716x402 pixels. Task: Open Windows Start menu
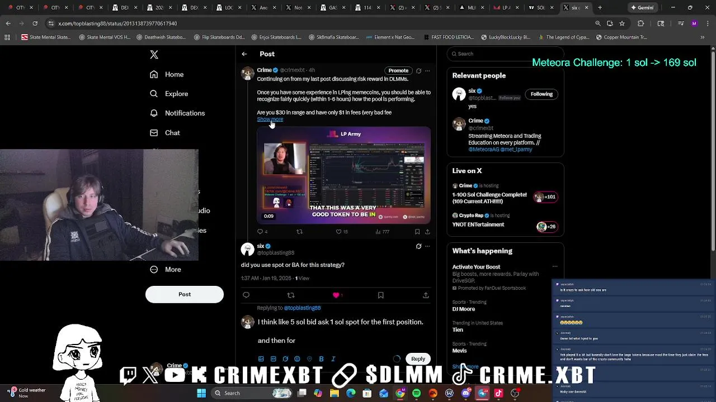201,393
